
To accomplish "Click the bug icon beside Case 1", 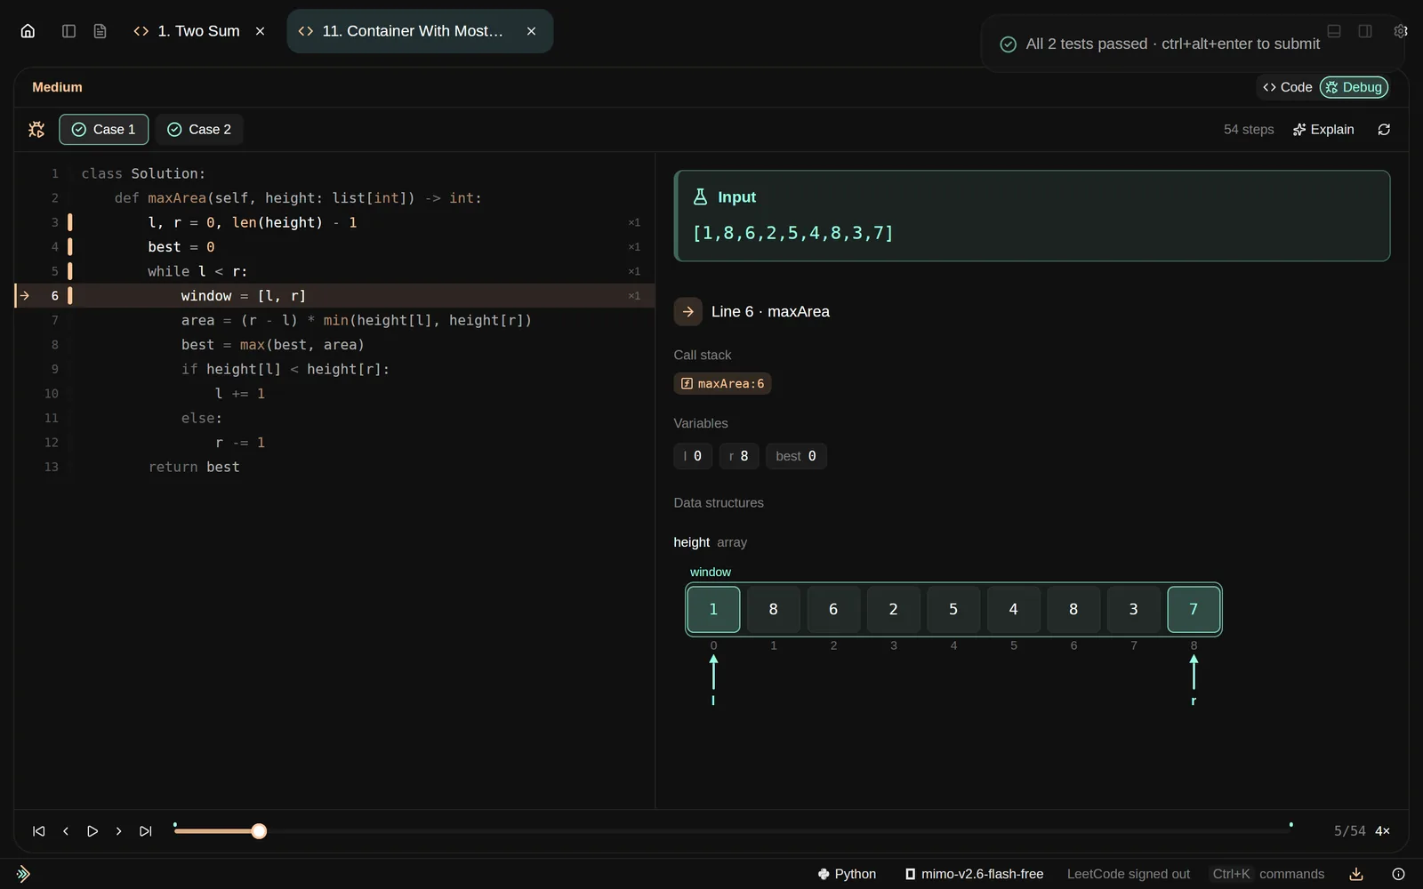I will pyautogui.click(x=36, y=130).
